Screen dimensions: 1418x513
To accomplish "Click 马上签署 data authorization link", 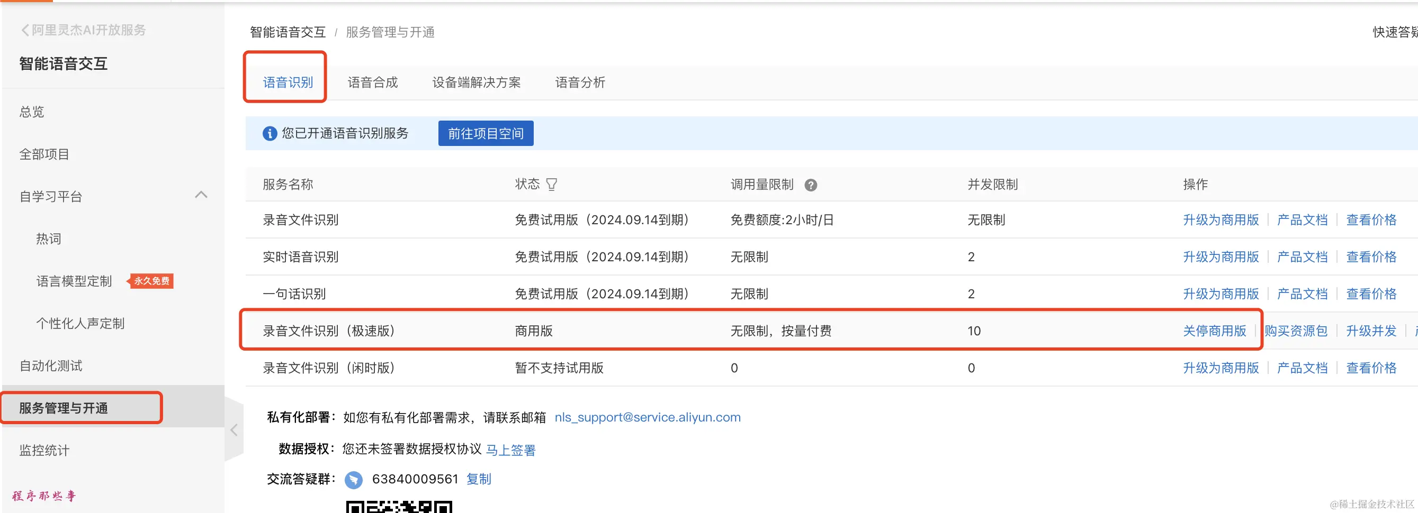I will pos(510,450).
